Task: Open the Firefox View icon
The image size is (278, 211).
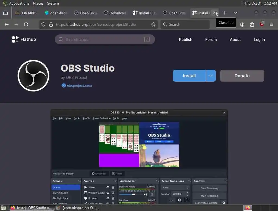Action: (x=5, y=13)
